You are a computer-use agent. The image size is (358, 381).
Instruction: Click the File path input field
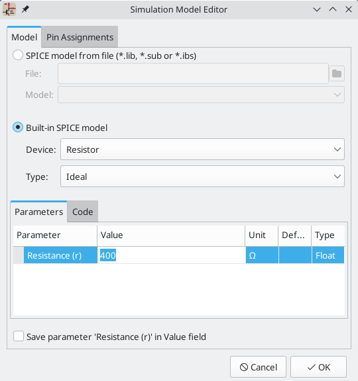tap(193, 73)
